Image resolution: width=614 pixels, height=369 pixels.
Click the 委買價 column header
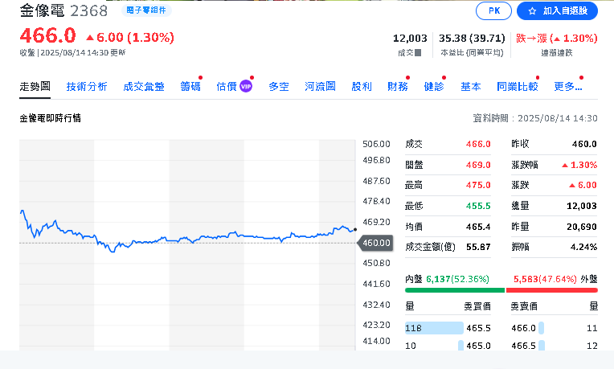(x=477, y=306)
